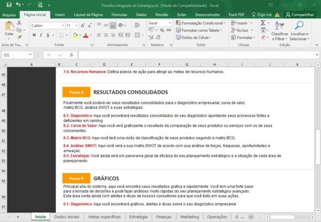Open Classificar e Filtrar
The height and width of the screenshot is (222, 321).
tap(280, 30)
